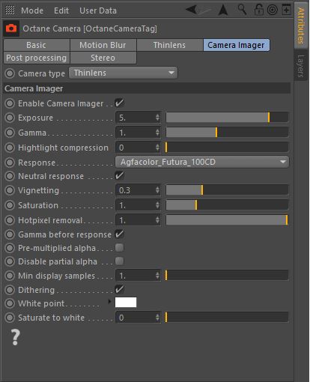This screenshot has width=310, height=382.
Task: Click the circular target mode icon
Action: [x=273, y=10]
